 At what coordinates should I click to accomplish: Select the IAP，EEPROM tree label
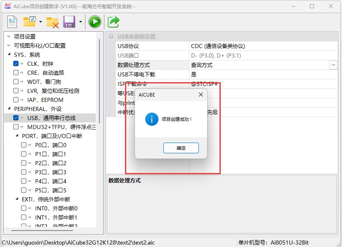pos(45,100)
